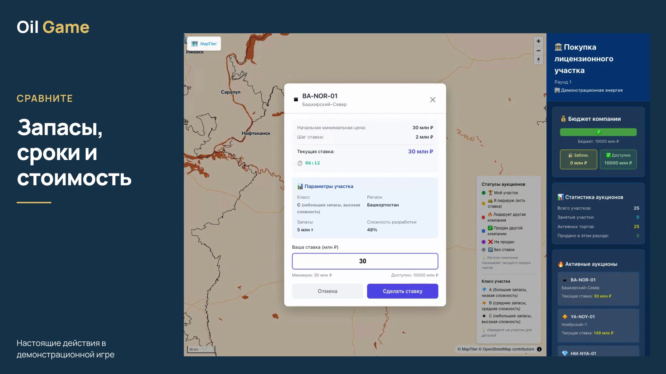The height and width of the screenshot is (374, 666).
Task: Click in the Ваша ставка input field
Action: click(365, 261)
